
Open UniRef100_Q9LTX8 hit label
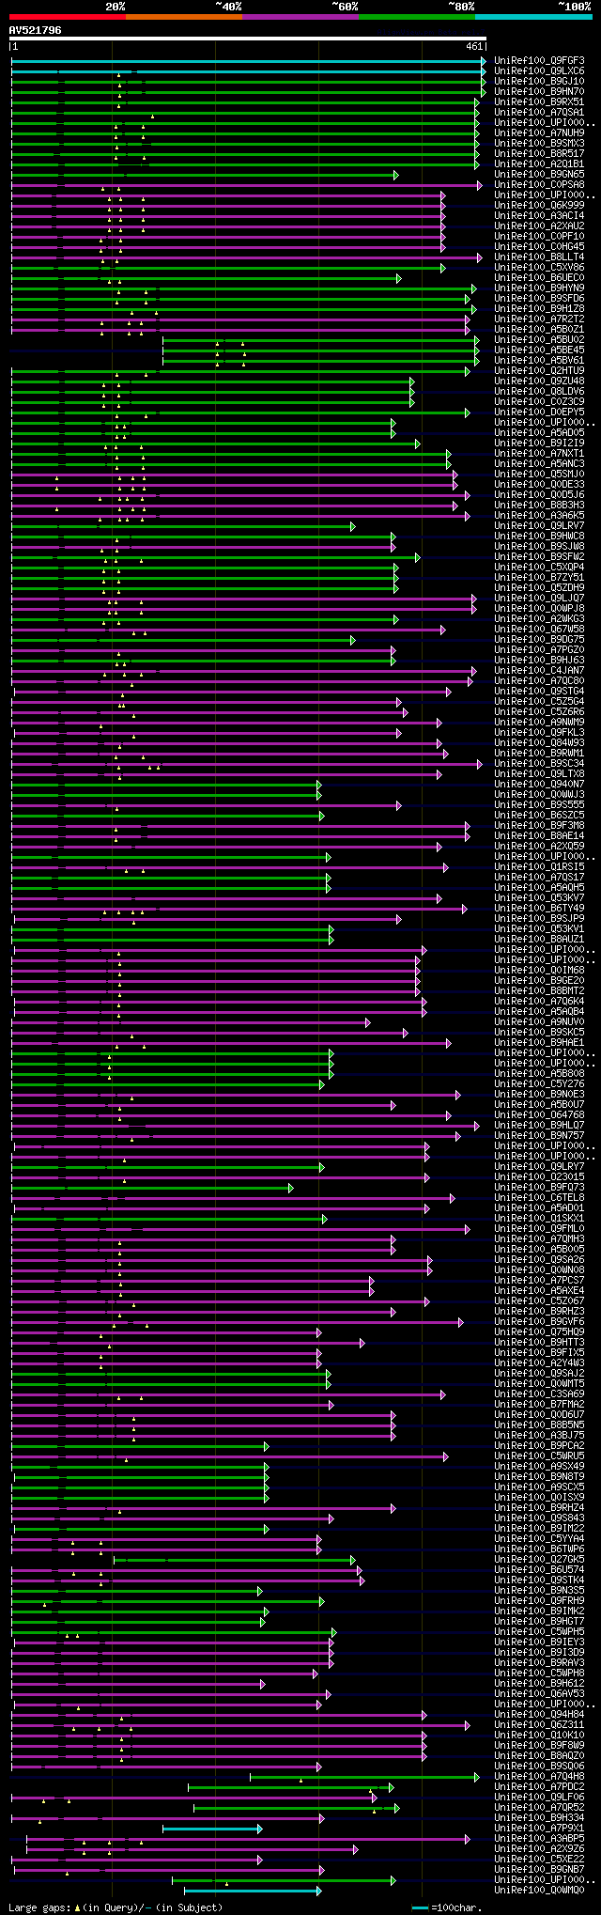point(539,774)
